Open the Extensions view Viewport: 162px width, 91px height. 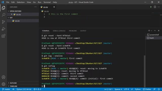pyautogui.click(x=3, y=36)
